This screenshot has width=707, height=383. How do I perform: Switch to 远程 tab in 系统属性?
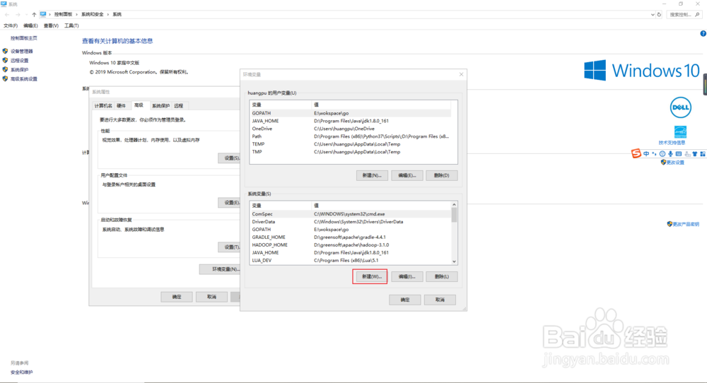pos(179,106)
